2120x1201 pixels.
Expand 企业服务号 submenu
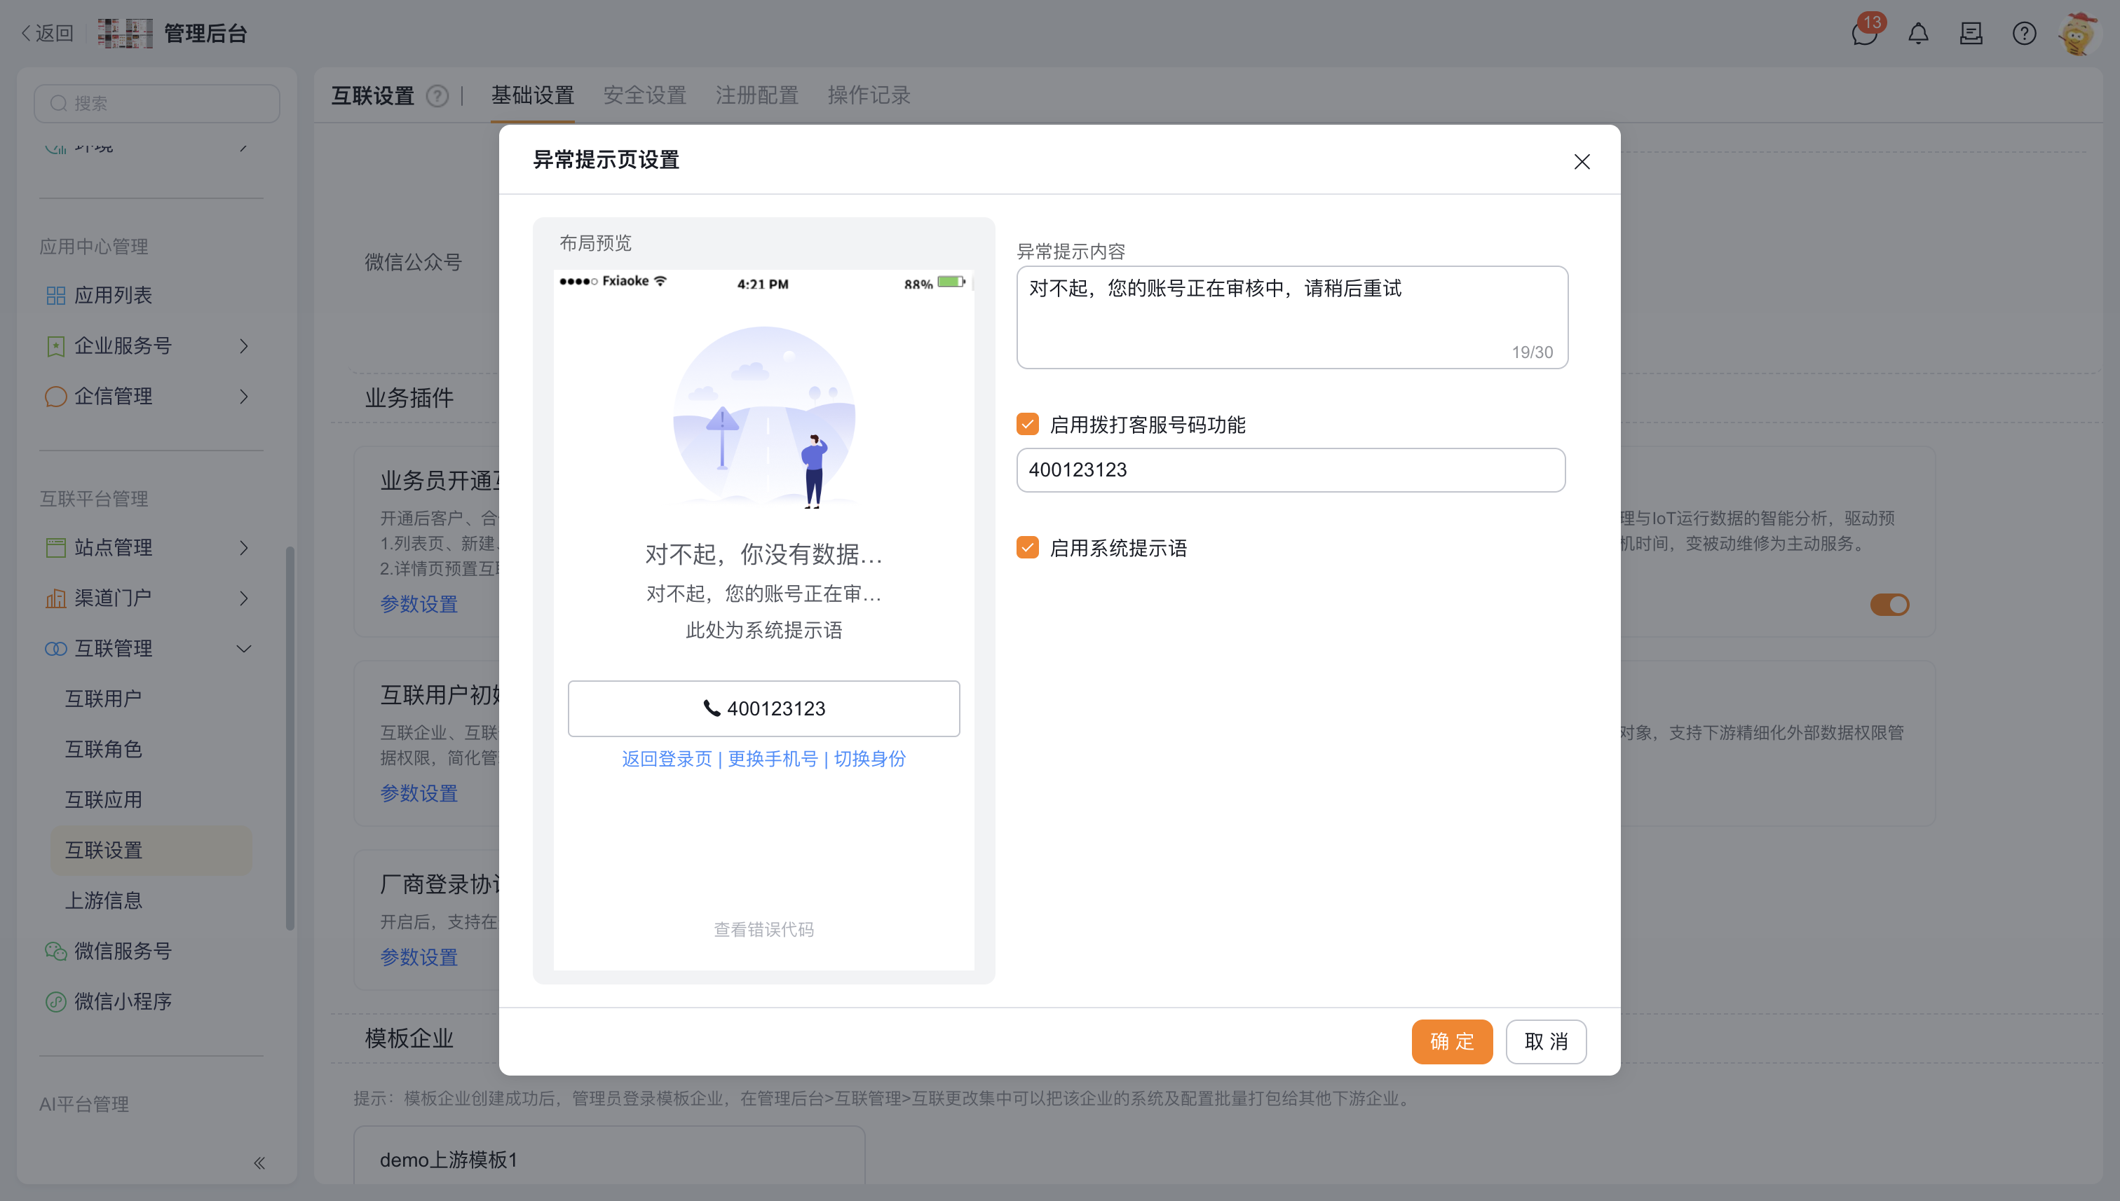243,345
